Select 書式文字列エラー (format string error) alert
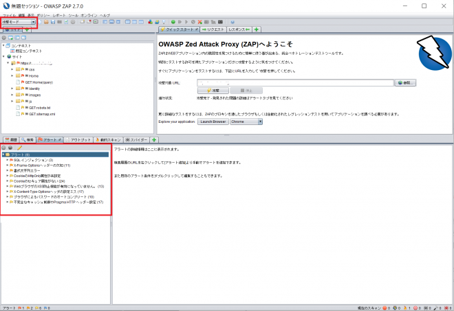454x311 pixels. [x=27, y=170]
